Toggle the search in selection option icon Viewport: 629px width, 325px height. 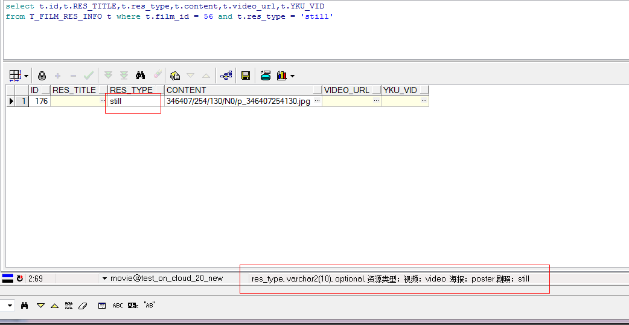pos(102,306)
